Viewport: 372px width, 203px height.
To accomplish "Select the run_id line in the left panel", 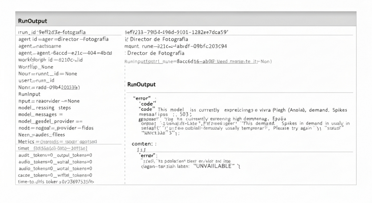I will coord(52,32).
